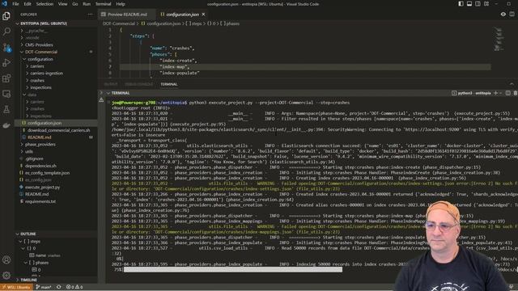
Task: Split the editor to the right
Action: click(x=512, y=15)
